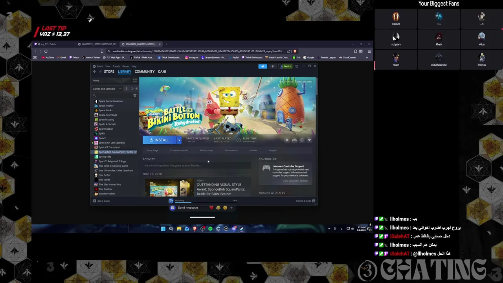Click the blue INSTALL button

(160, 140)
